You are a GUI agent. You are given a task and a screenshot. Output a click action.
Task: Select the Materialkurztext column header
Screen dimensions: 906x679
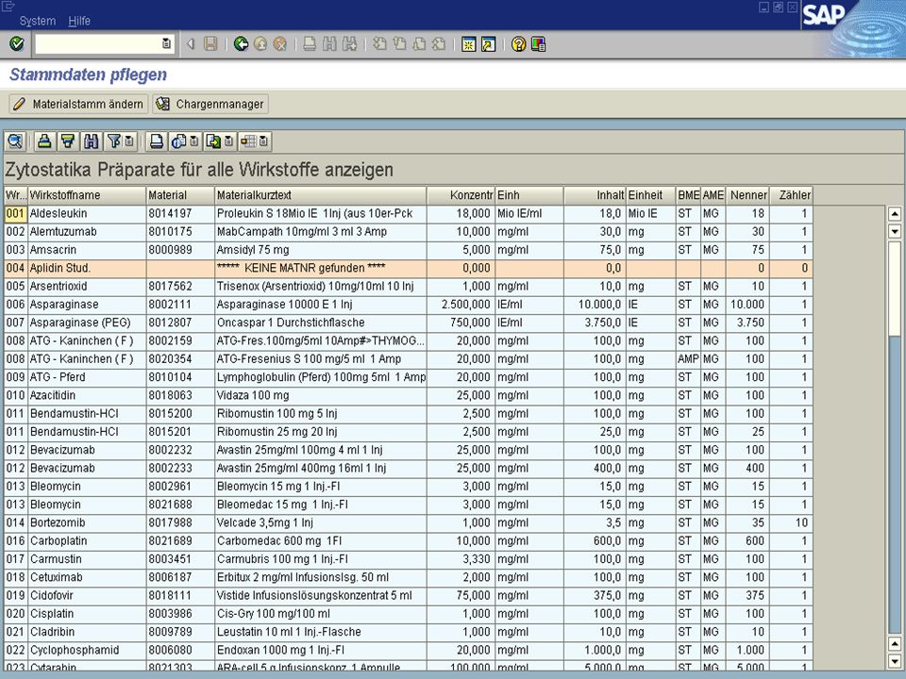321,195
